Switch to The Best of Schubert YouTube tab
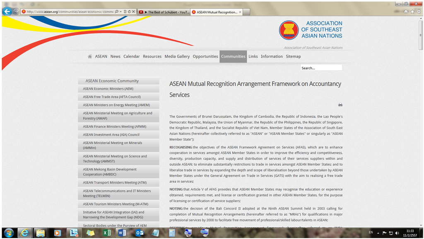The image size is (424, 239). (x=164, y=12)
